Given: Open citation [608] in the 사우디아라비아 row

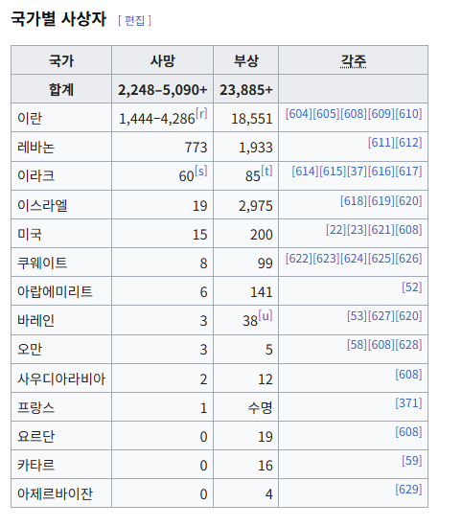Looking at the screenshot, I should point(408,374).
